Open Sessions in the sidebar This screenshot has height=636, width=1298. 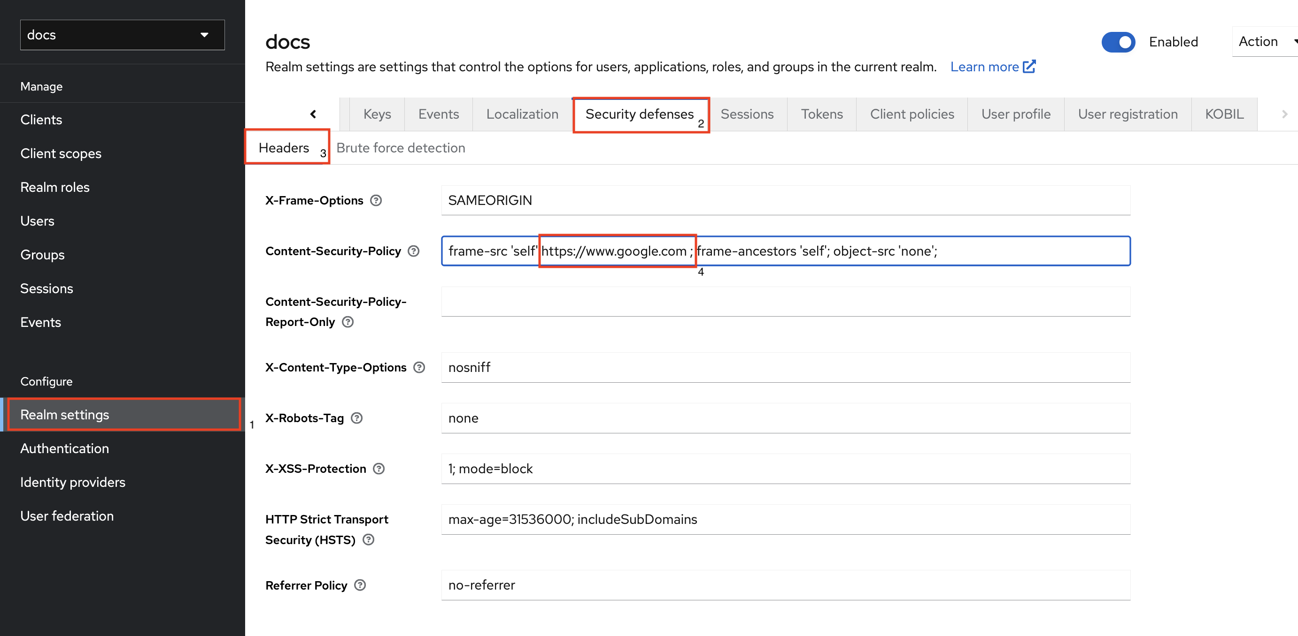(x=123, y=288)
